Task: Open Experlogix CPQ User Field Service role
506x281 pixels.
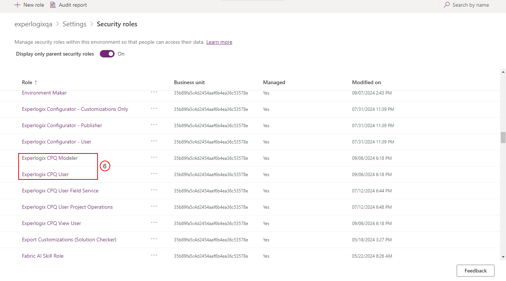Action: coord(60,191)
